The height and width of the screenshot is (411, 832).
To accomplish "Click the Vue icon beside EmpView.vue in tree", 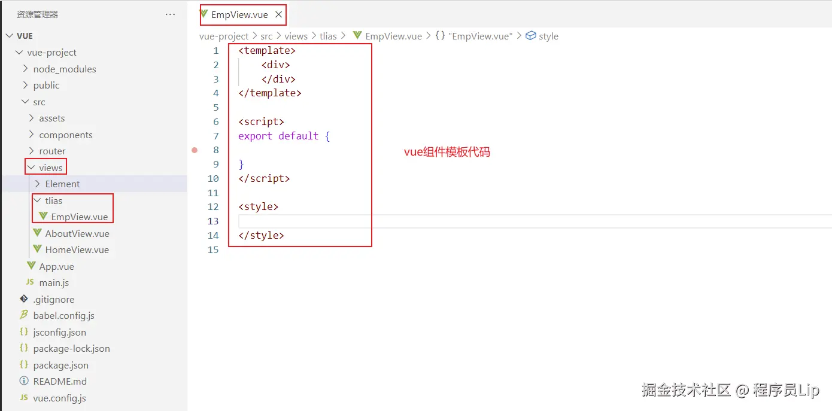I will (x=43, y=217).
